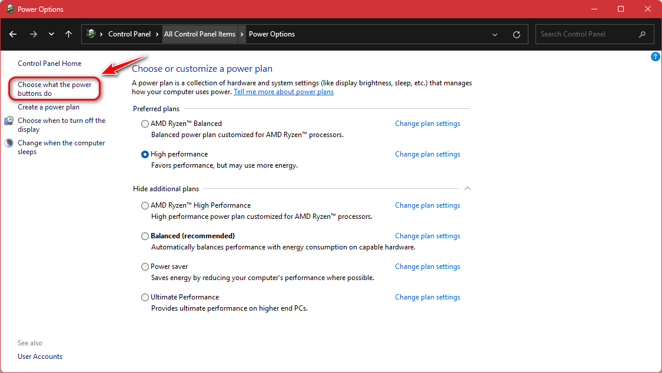The image size is (662, 373).
Task: Click All Control Panel Items breadcrumb
Action: click(x=199, y=34)
